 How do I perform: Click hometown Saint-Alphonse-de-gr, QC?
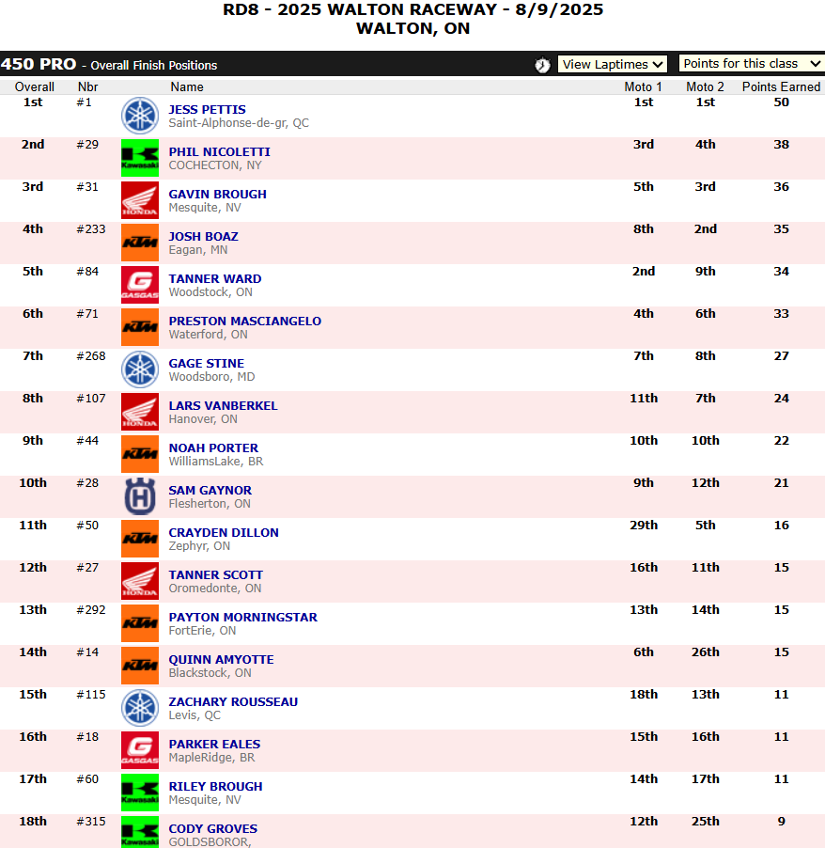239,123
